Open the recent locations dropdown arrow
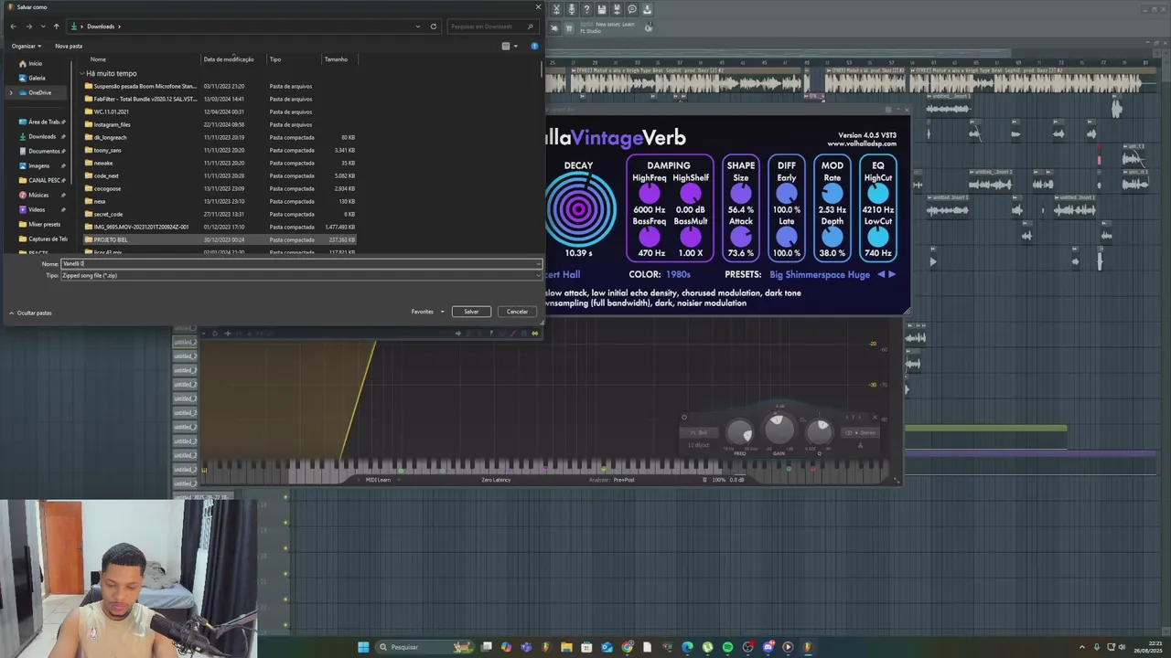The height and width of the screenshot is (658, 1171). click(42, 27)
